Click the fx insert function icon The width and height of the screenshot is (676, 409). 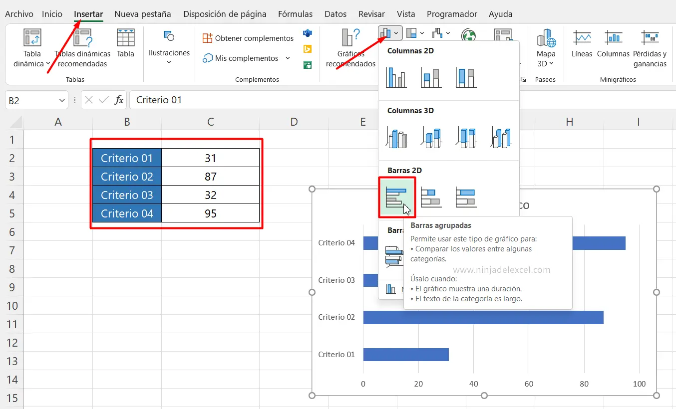click(x=119, y=100)
